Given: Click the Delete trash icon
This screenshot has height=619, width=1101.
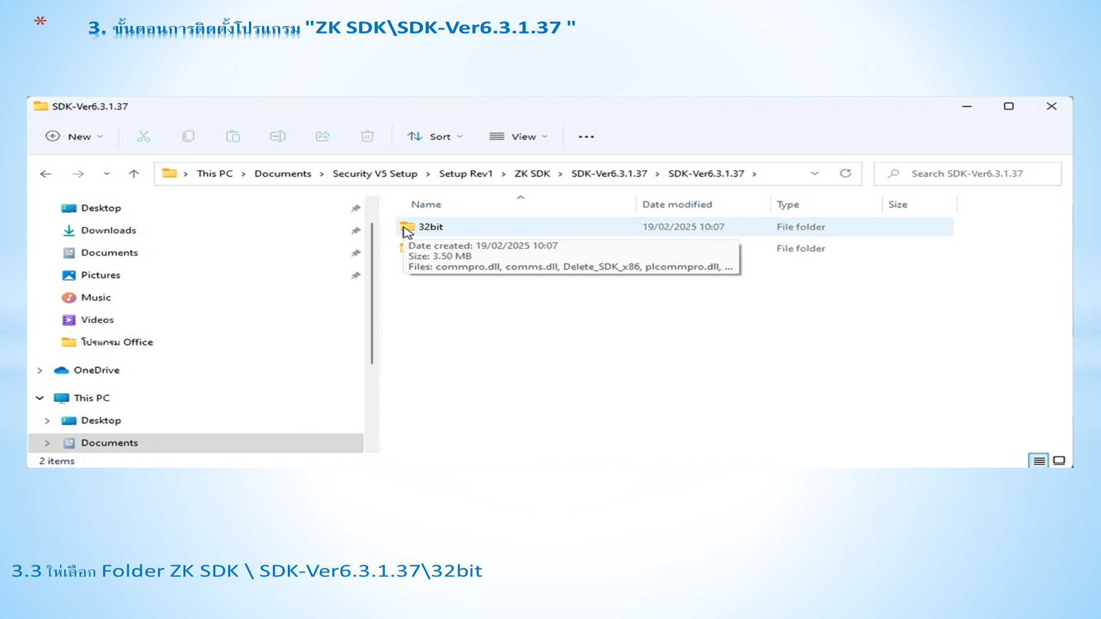Looking at the screenshot, I should tap(367, 136).
